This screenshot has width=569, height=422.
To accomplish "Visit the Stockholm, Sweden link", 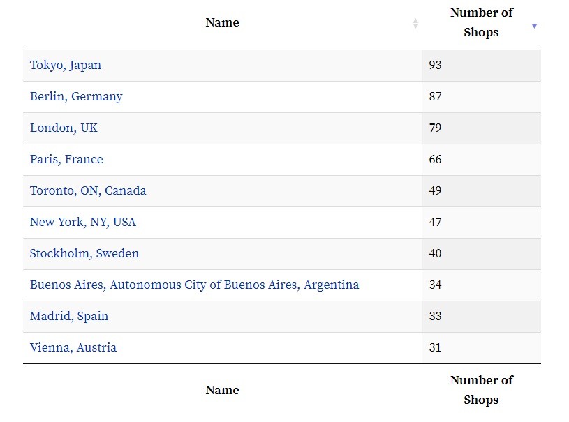I will [x=84, y=254].
